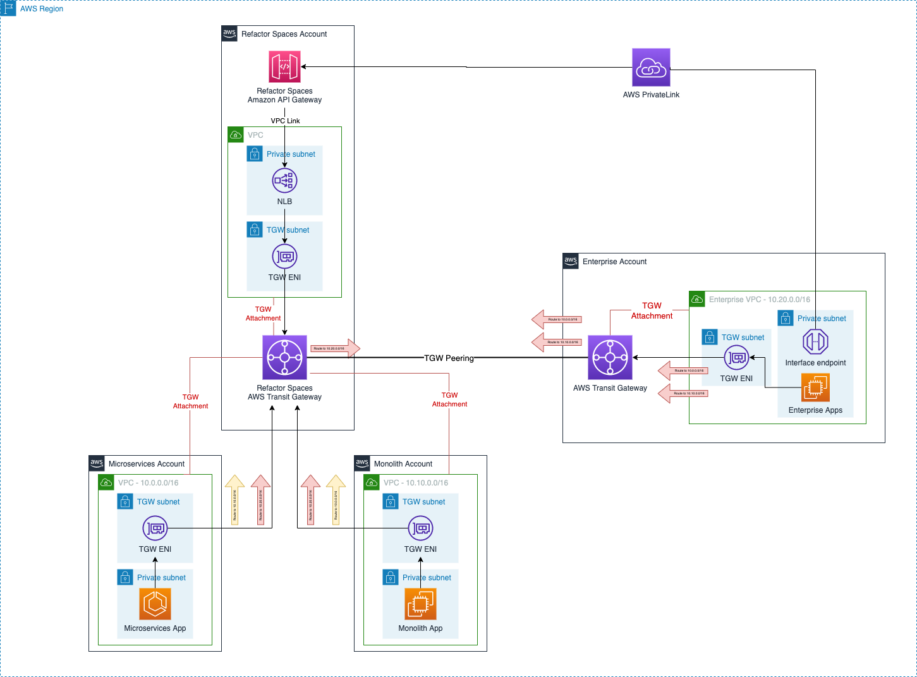Screen dimensions: 917x677
Task: Click the Route to 10.0.0.0/16 arrow left of Enterprise Transit Gateway
Action: click(556, 319)
